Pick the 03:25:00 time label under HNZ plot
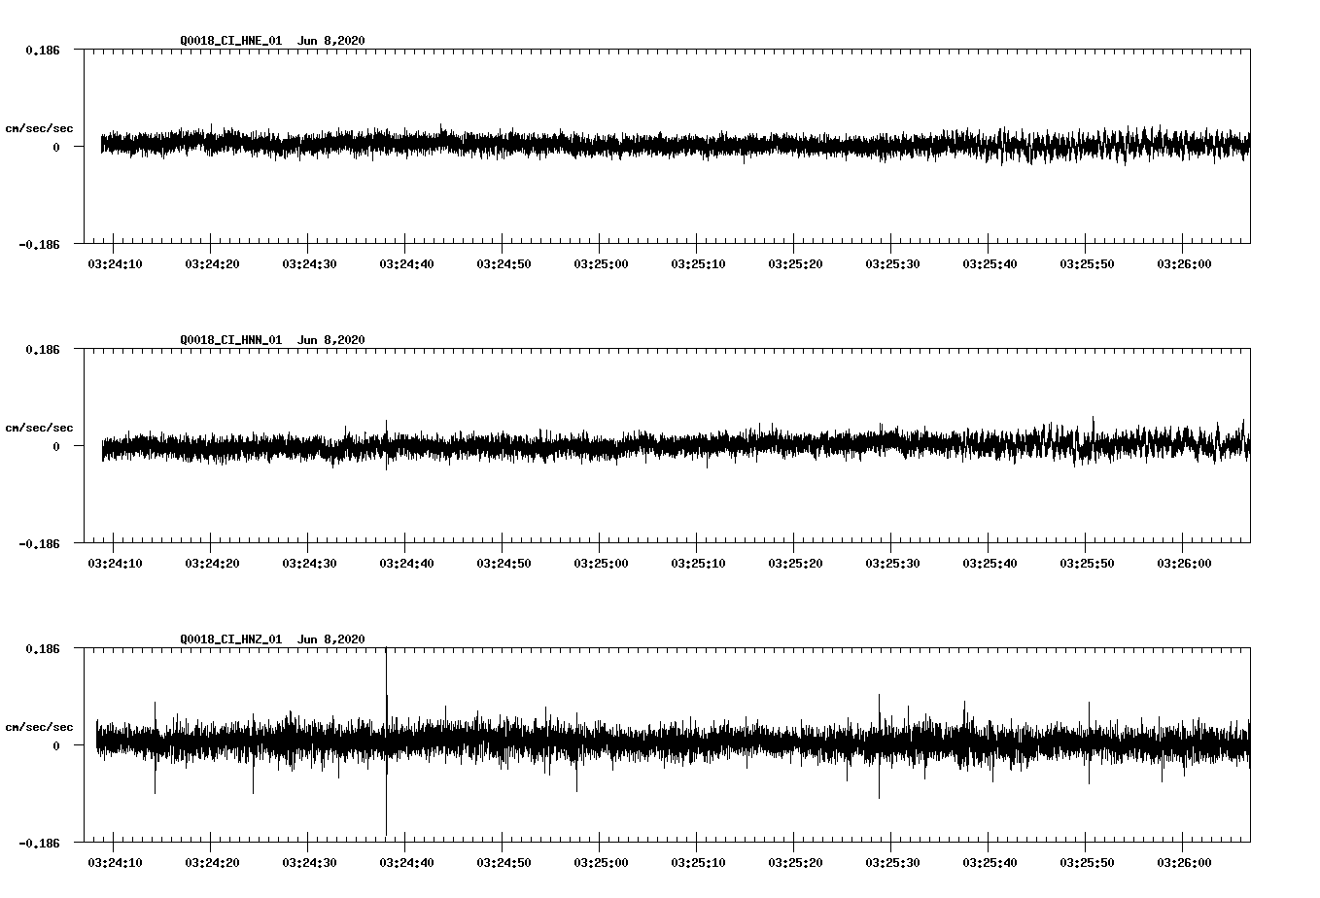The height and width of the screenshot is (898, 1320). click(x=601, y=862)
